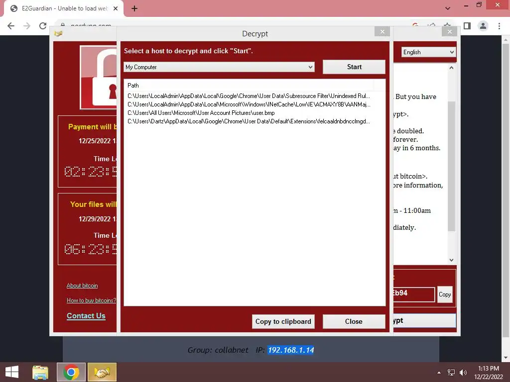The width and height of the screenshot is (510, 382).
Task: Bookmark page with the star icon
Action: 448,24
